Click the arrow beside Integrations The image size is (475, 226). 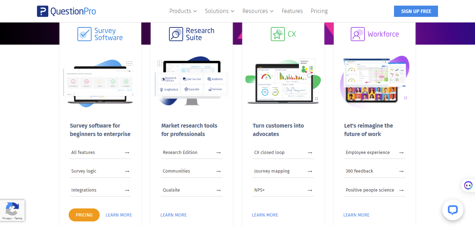[127, 190]
